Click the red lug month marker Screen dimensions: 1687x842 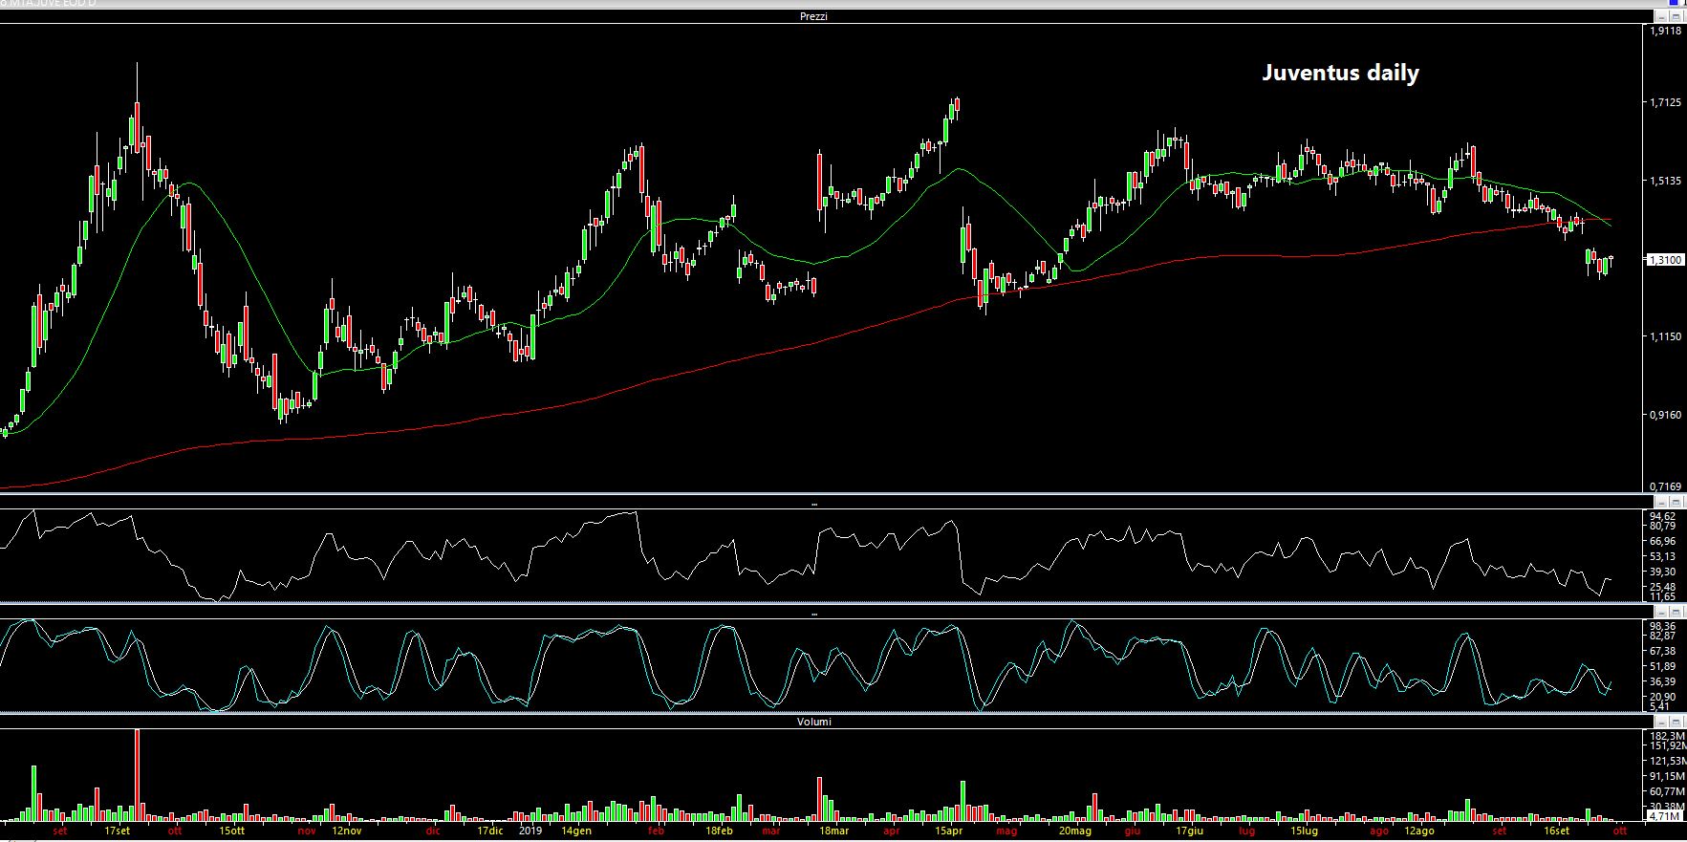(x=1246, y=831)
